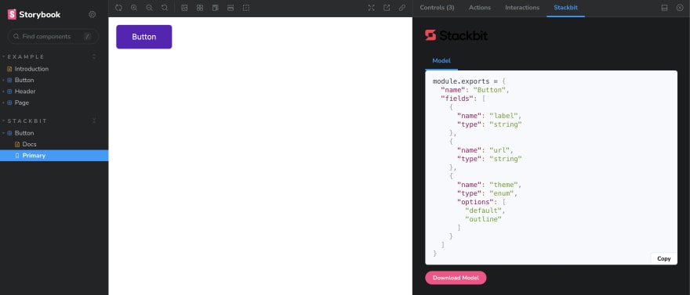Copy the model code
Image resolution: width=690 pixels, height=295 pixels.
coord(663,258)
